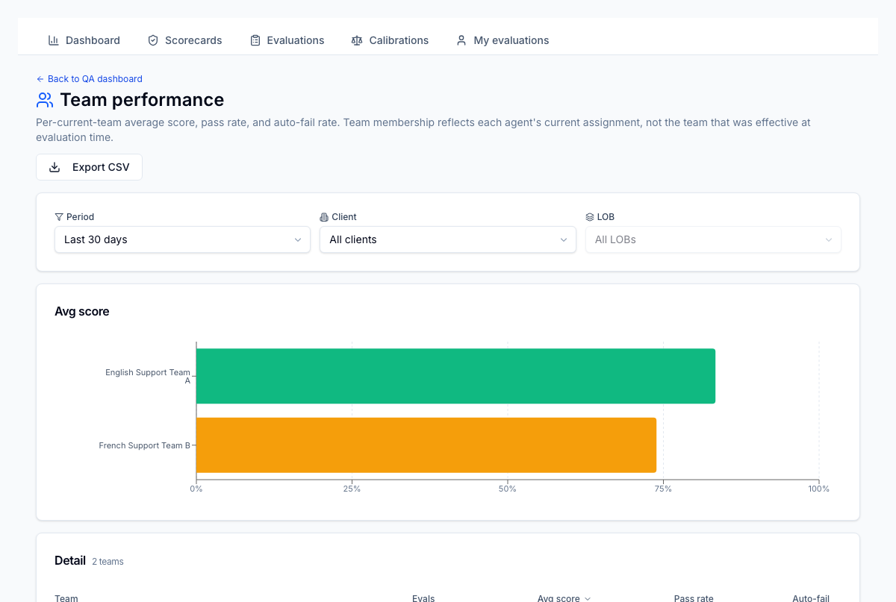Click the 100% axis tick label
The width and height of the screenshot is (896, 602).
click(818, 489)
